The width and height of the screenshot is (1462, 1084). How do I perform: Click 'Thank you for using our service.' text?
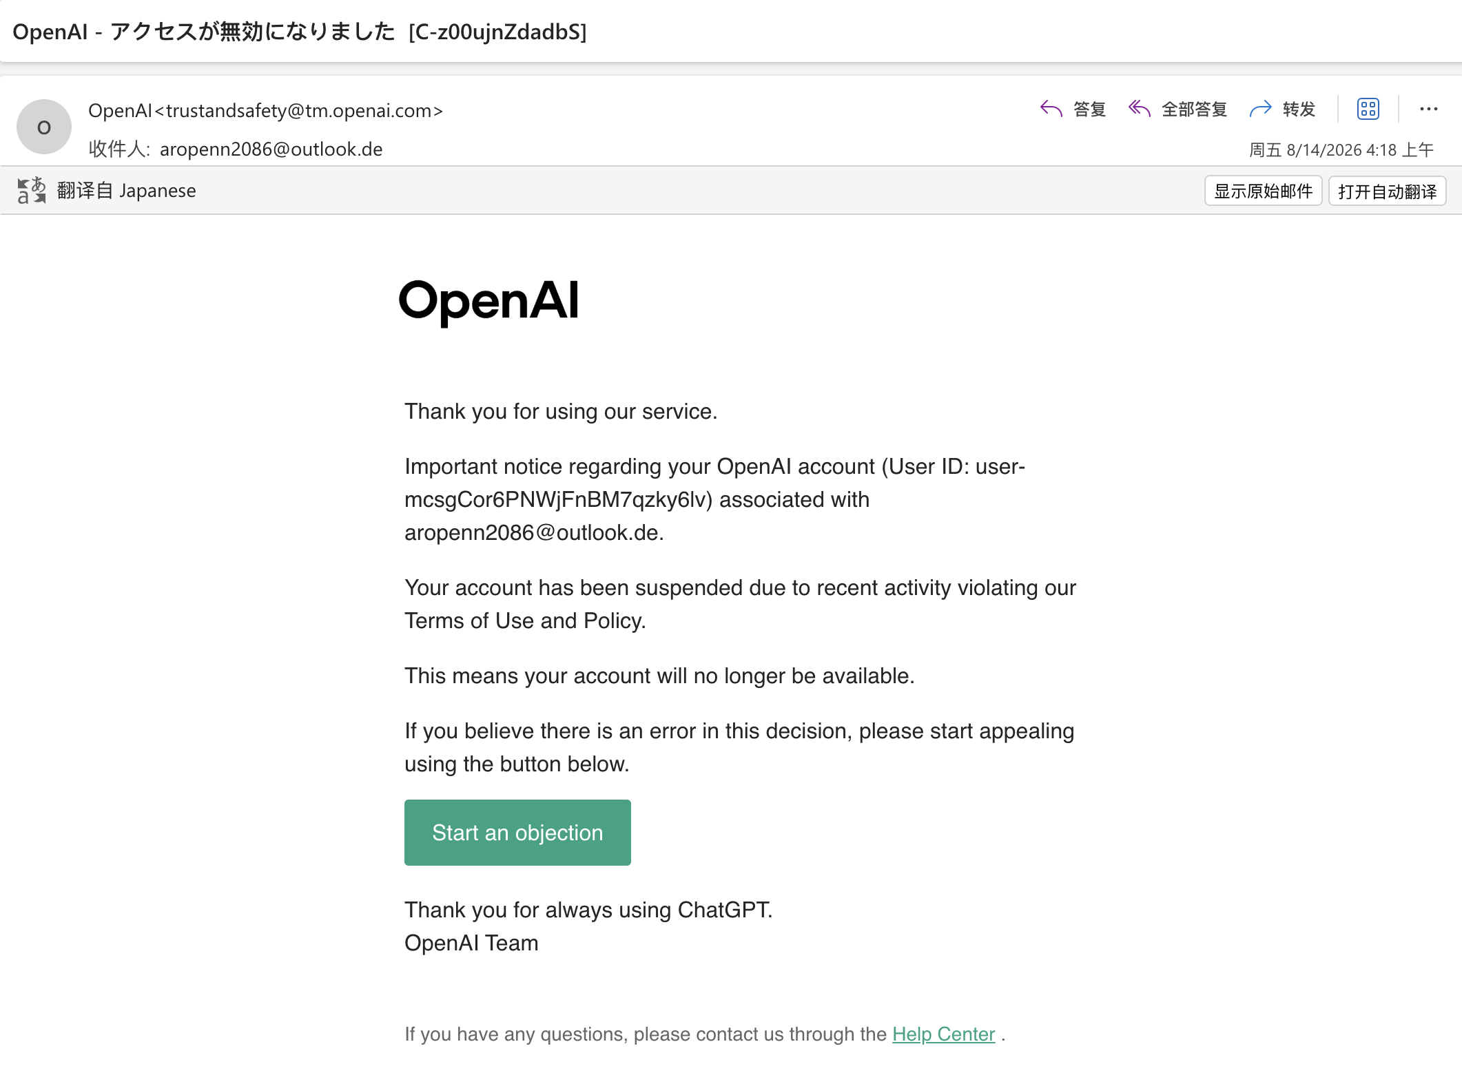click(561, 411)
